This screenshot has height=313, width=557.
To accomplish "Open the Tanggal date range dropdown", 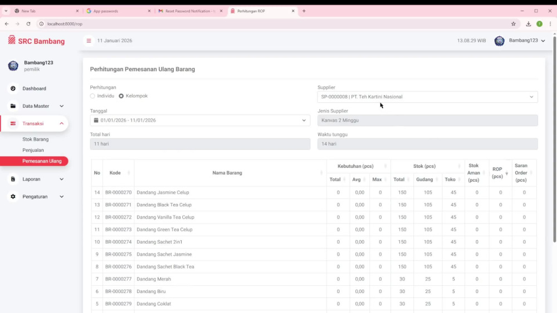I will pos(200,120).
